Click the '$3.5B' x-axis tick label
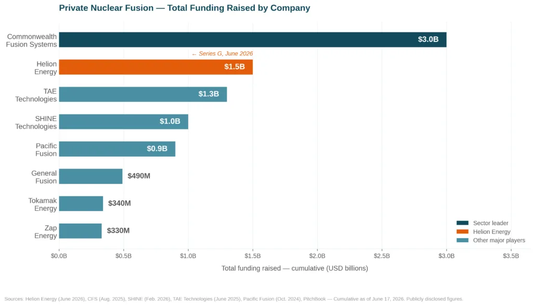Viewport: 535px width, 306px height. pos(511,256)
